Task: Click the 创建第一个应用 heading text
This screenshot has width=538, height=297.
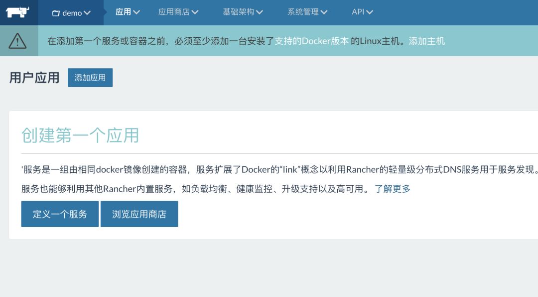Action: (x=80, y=135)
